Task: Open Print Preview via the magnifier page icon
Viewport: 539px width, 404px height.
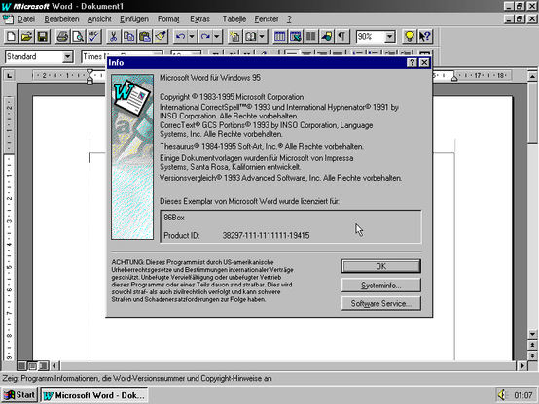Action: pos(79,36)
